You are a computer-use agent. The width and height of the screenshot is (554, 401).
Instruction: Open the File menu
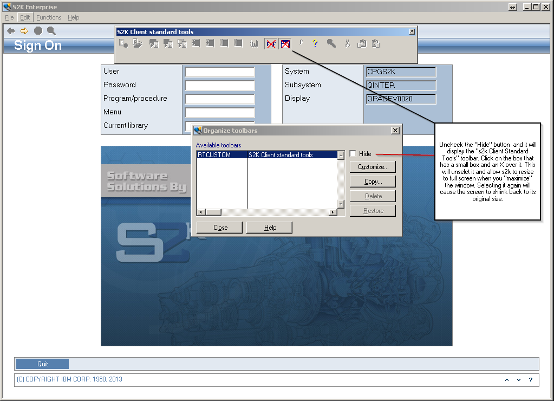[x=9, y=17]
